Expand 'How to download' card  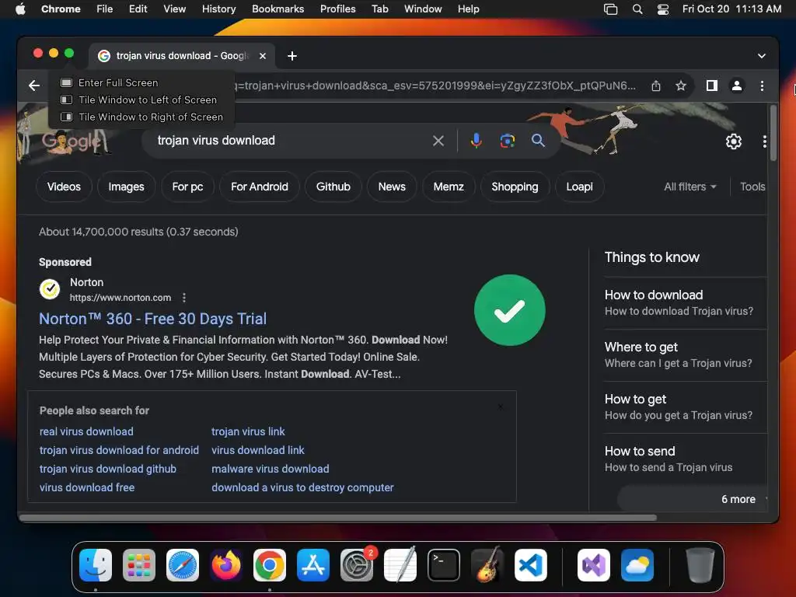[685, 302]
